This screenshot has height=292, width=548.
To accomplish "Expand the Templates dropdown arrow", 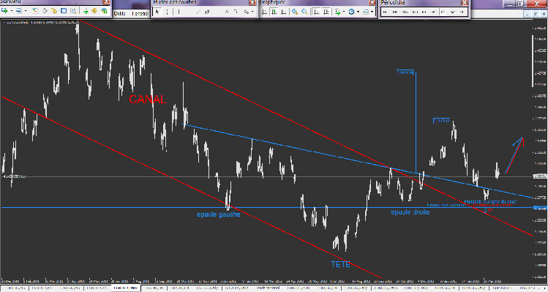I will pyautogui.click(x=372, y=12).
